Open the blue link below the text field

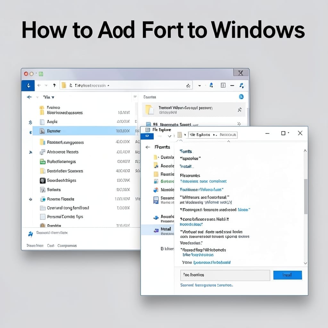coord(207,285)
